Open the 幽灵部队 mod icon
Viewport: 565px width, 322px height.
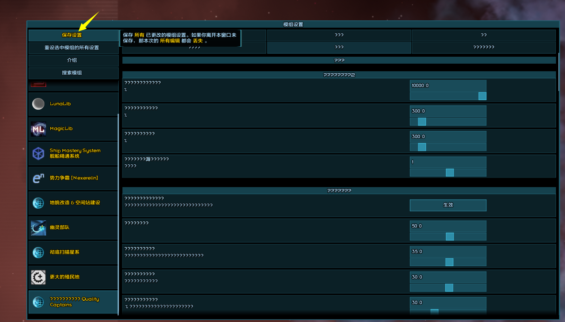pos(38,228)
